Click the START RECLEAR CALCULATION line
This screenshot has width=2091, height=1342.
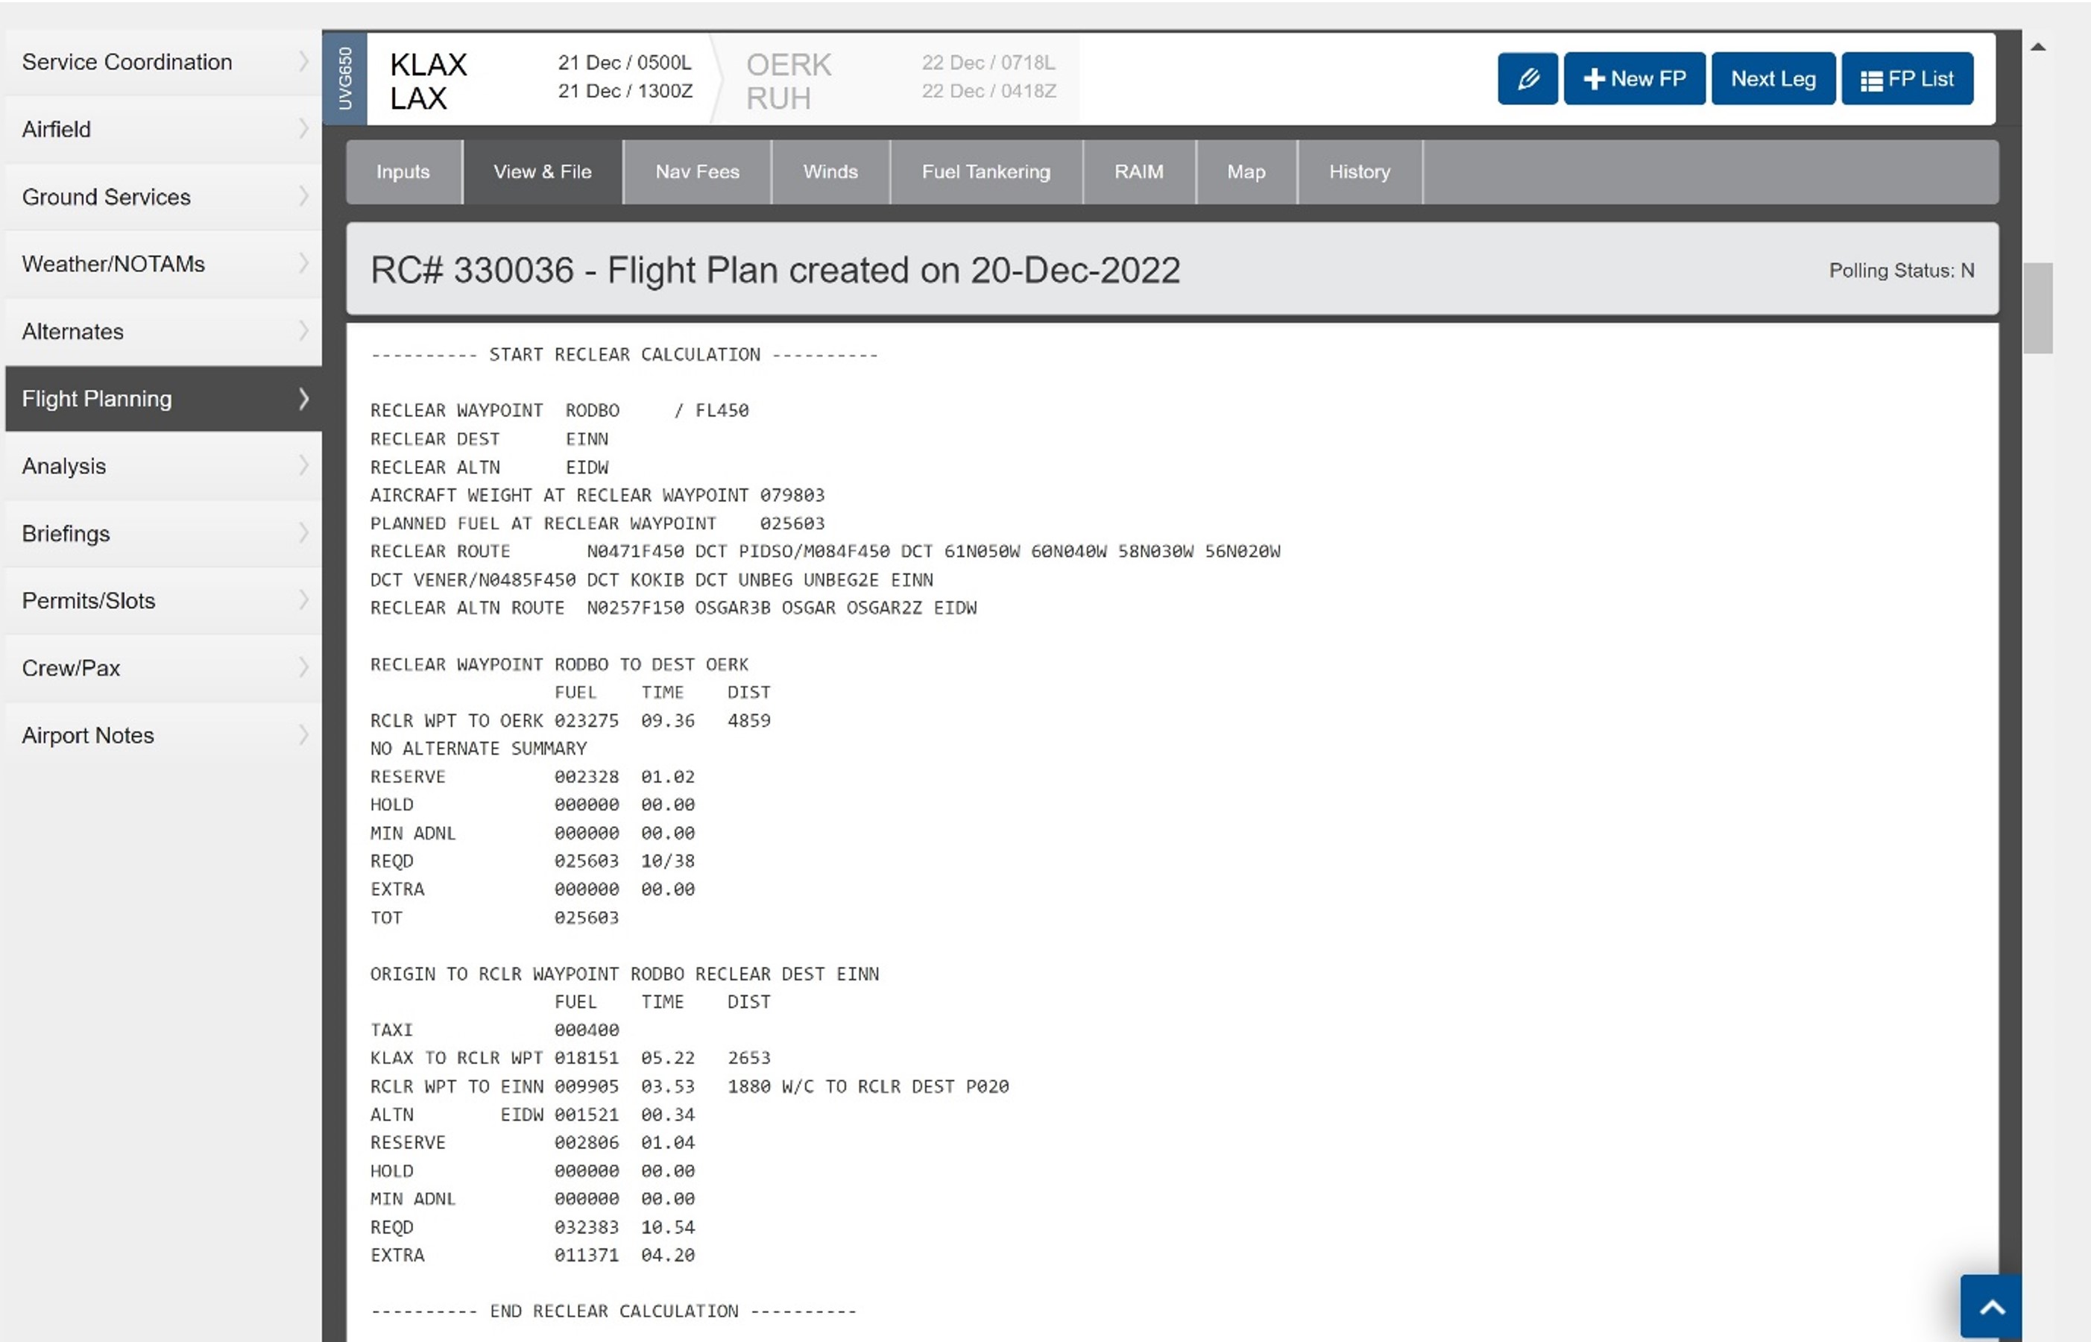(x=625, y=355)
